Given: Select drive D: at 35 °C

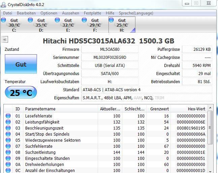Looking at the screenshot, I should click(x=41, y=25).
